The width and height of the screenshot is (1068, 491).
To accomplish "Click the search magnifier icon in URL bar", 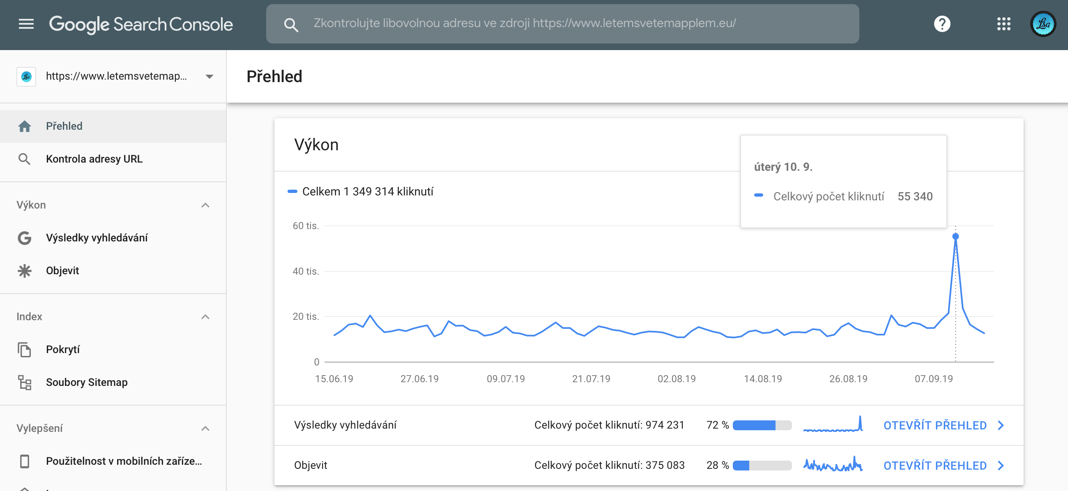I will 291,25.
